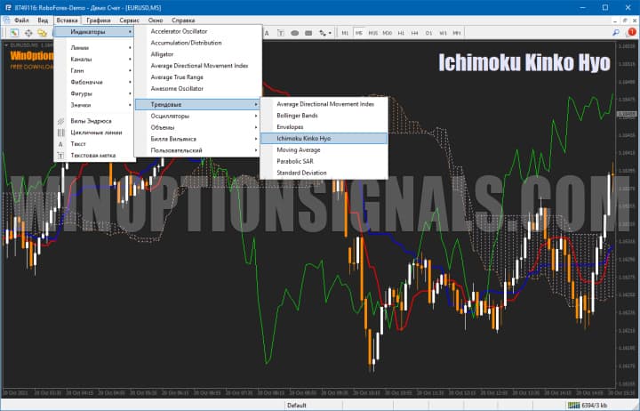Viewport: 640px width, 411px height.
Task: Click the search magnifier icon
Action: [x=42, y=33]
